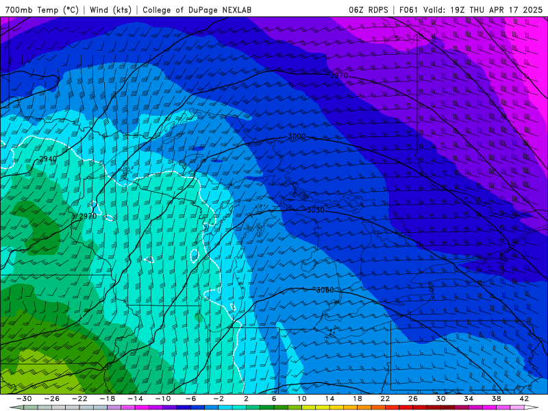Click the 3000 height contour label
The width and height of the screenshot is (548, 411).
(297, 136)
